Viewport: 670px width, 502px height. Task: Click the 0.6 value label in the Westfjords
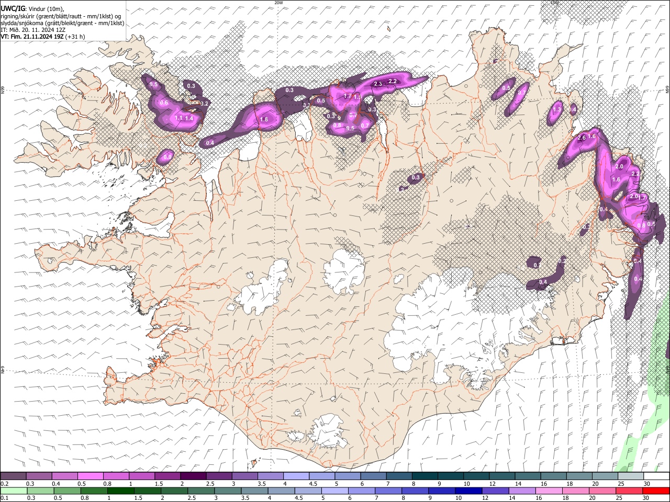pyautogui.click(x=164, y=103)
